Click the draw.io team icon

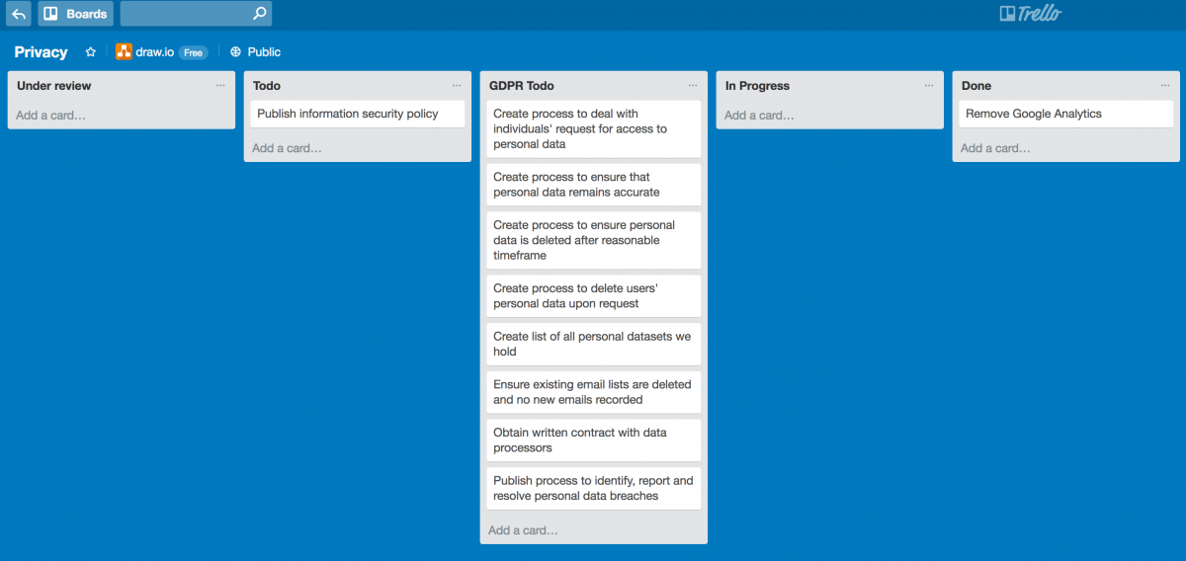pos(124,52)
